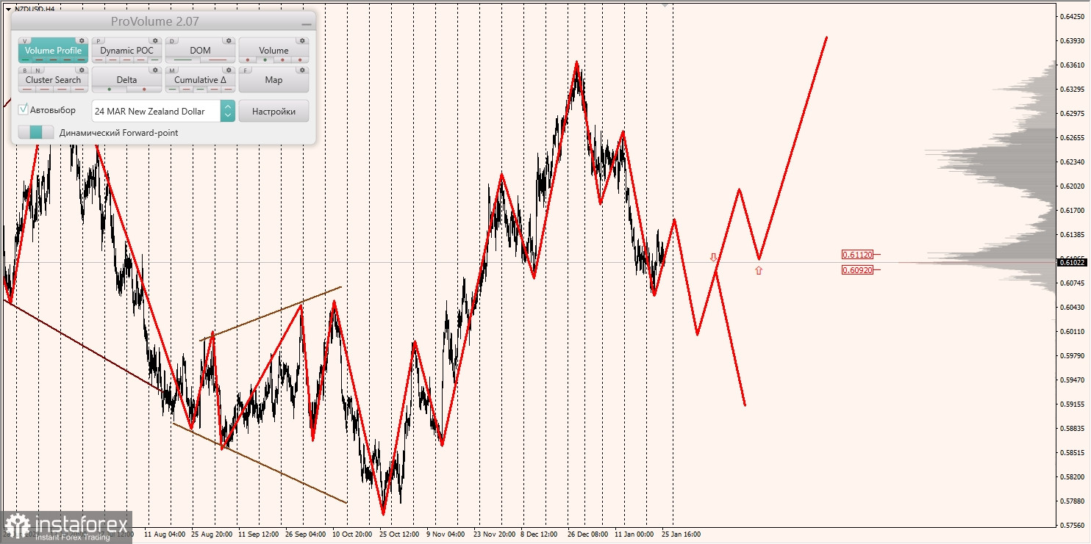
Task: Click the 26 Dec 08:00 time label
Action: point(587,534)
